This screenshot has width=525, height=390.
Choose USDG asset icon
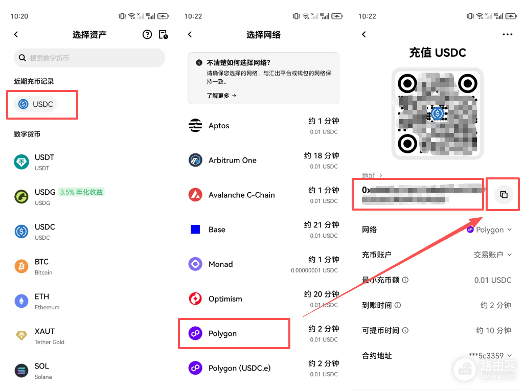pyautogui.click(x=21, y=196)
